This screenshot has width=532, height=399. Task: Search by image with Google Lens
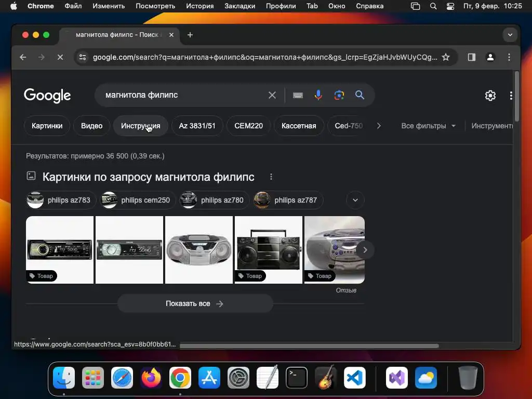[x=339, y=96]
